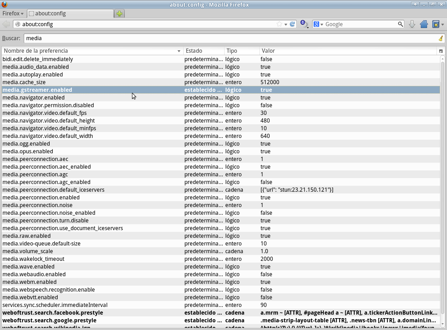Click the back navigation arrow
447x330 pixels.
point(6,24)
